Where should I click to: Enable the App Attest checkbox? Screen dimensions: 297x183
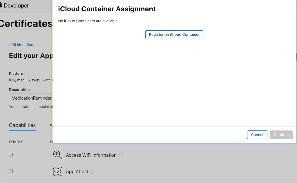11,171
